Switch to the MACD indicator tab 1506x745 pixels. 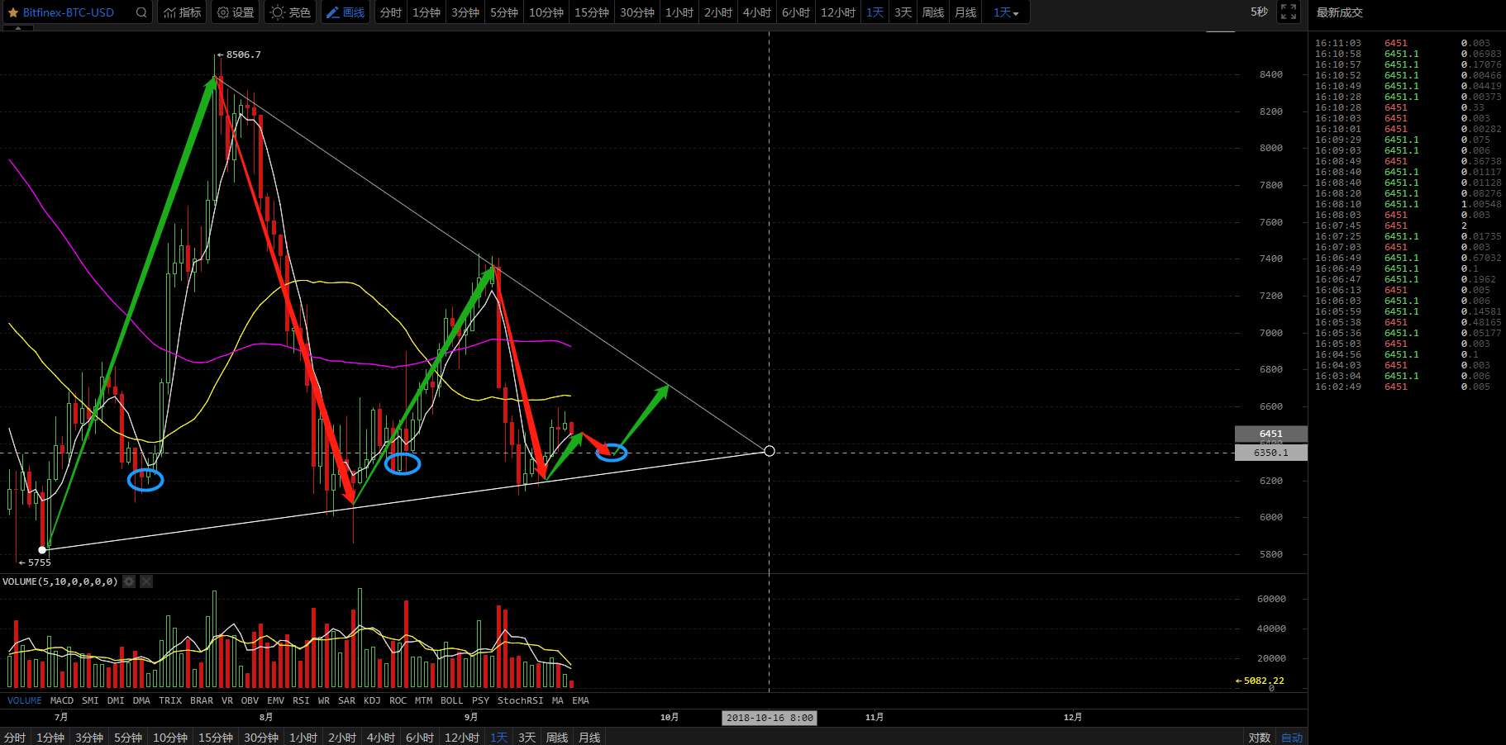[62, 700]
